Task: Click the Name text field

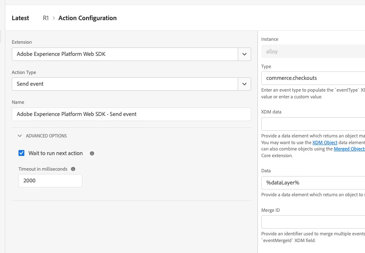Action: point(131,114)
